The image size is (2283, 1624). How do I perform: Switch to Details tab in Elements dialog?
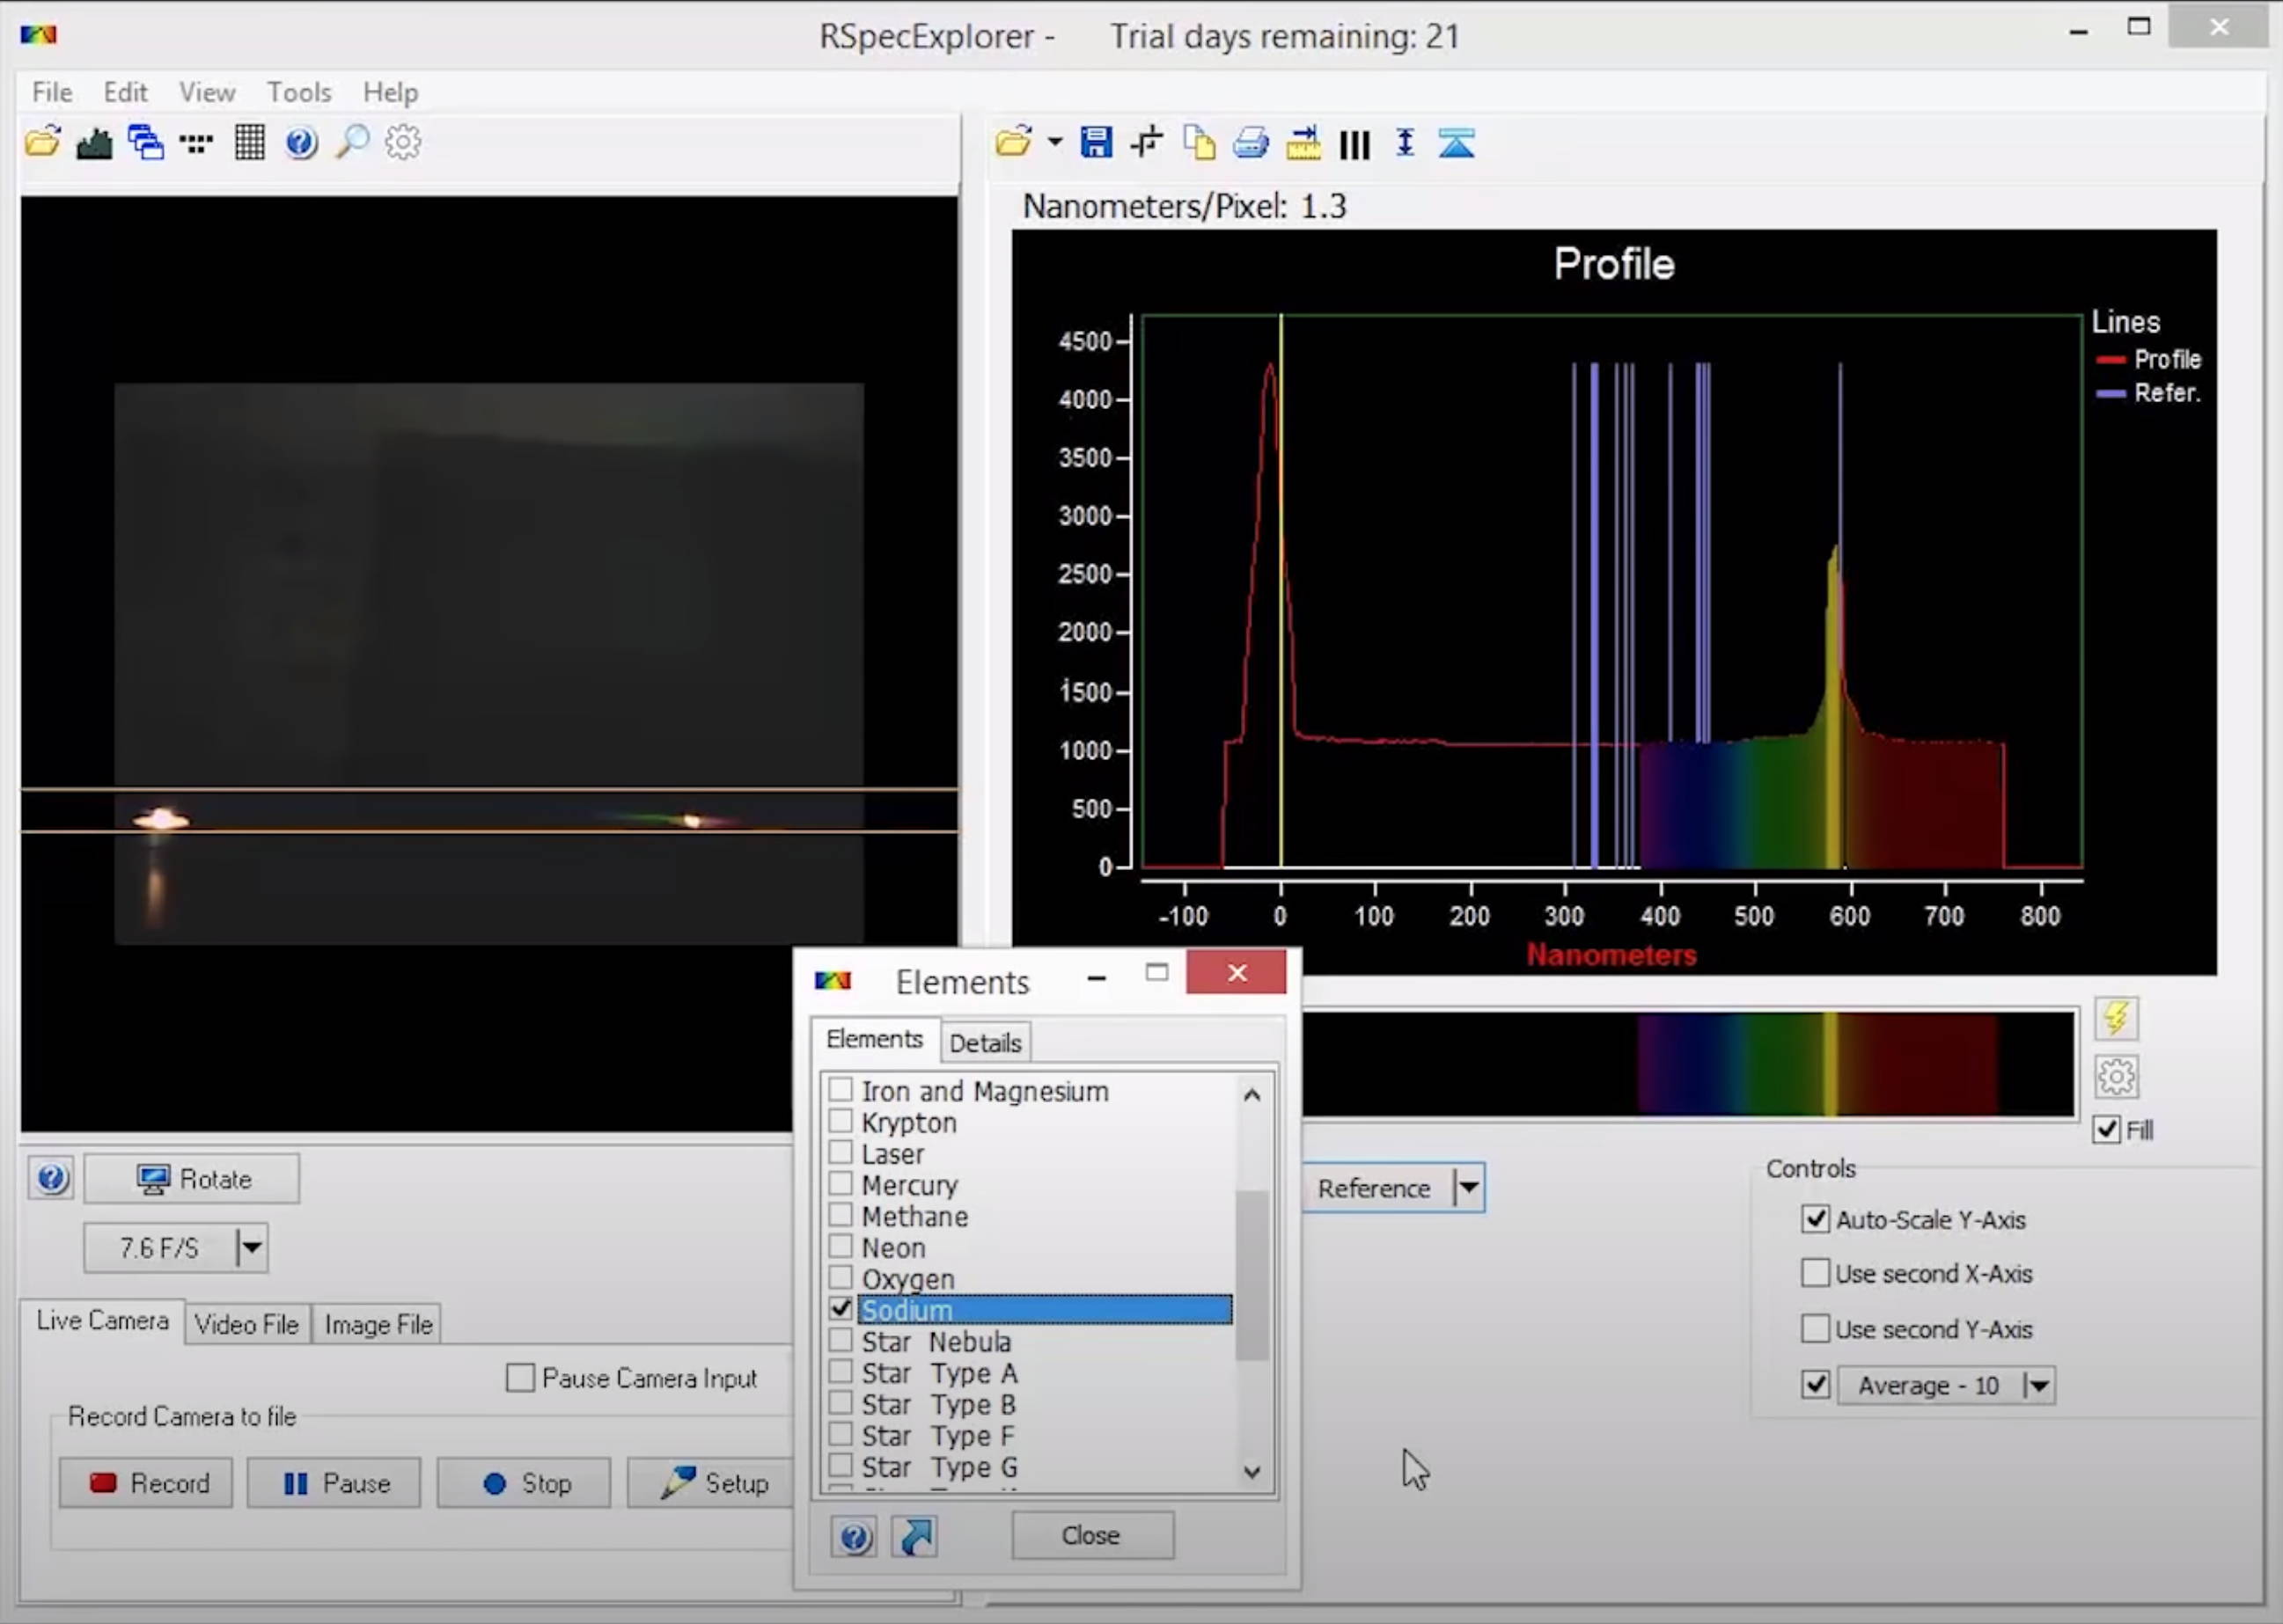986,1043
